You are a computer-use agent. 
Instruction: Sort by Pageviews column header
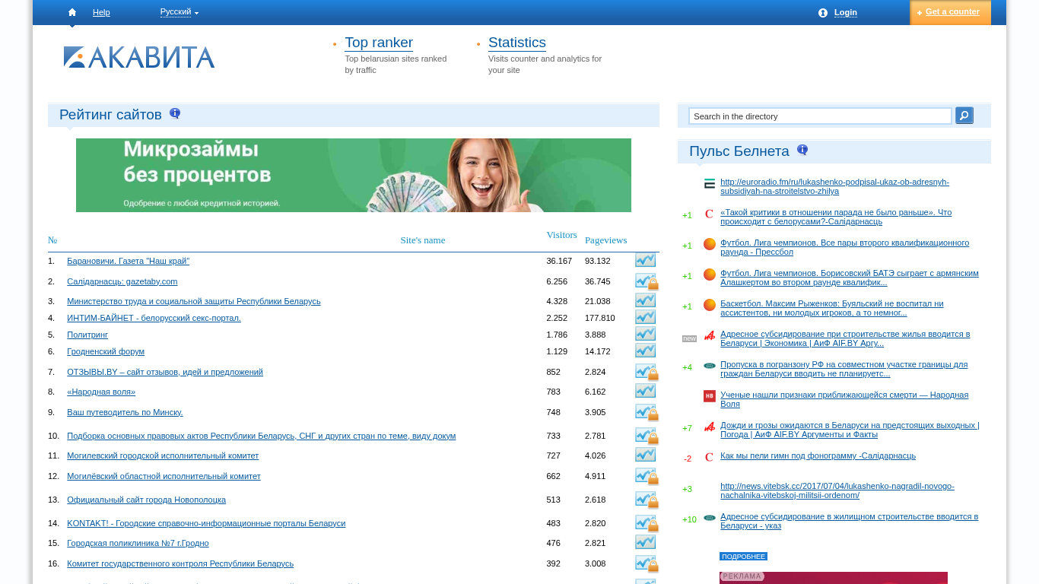point(605,240)
